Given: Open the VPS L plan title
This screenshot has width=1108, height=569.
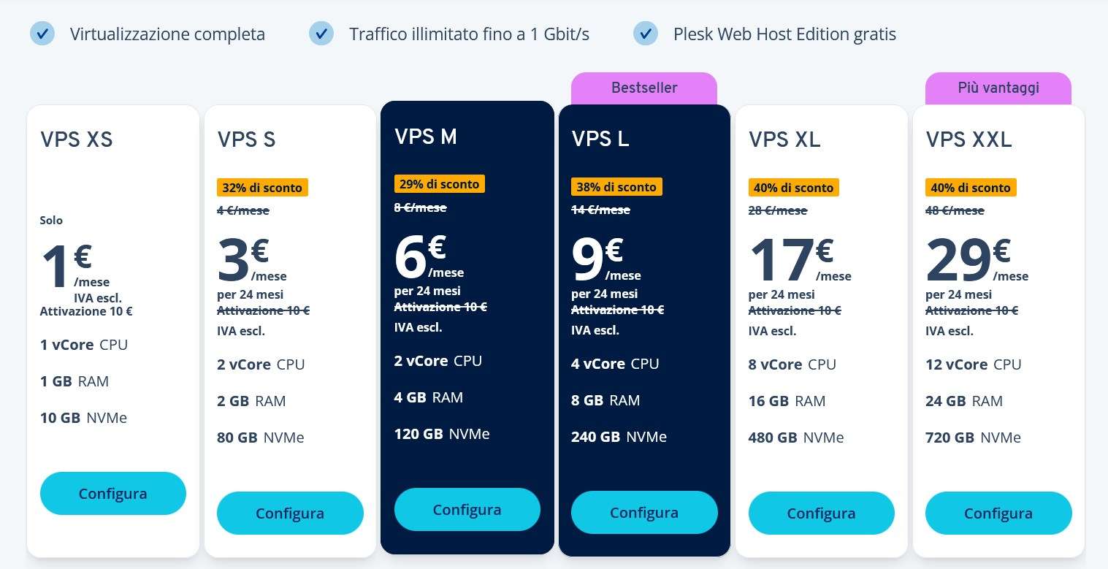Looking at the screenshot, I should point(600,140).
